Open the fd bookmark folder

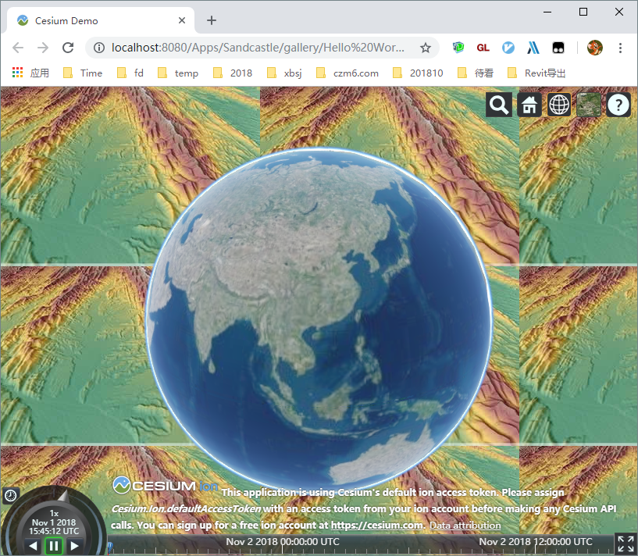pos(130,73)
